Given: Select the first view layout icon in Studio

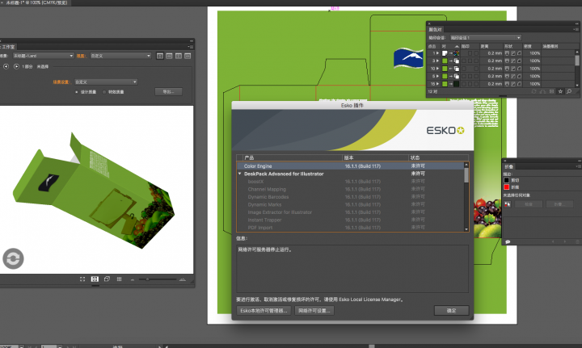Looking at the screenshot, I should click(x=160, y=55).
